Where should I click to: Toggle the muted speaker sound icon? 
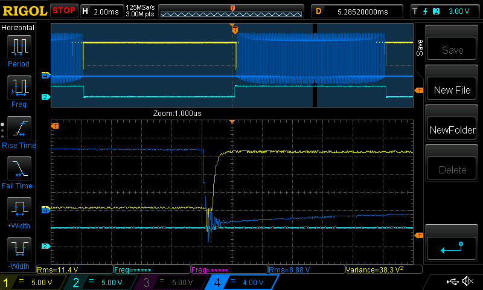pos(467,282)
